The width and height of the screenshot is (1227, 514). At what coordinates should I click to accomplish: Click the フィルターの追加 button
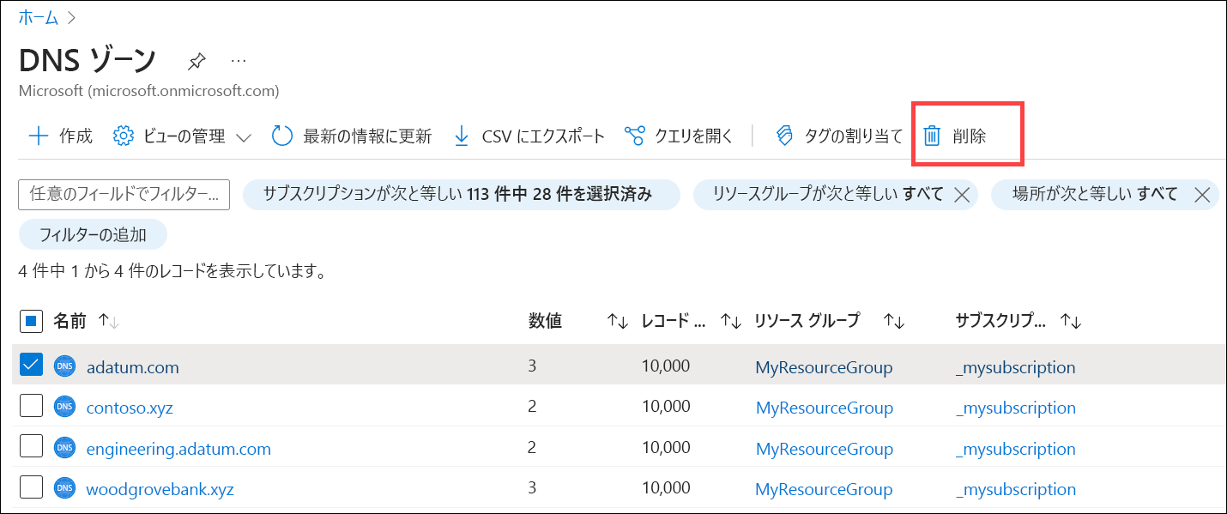(93, 233)
